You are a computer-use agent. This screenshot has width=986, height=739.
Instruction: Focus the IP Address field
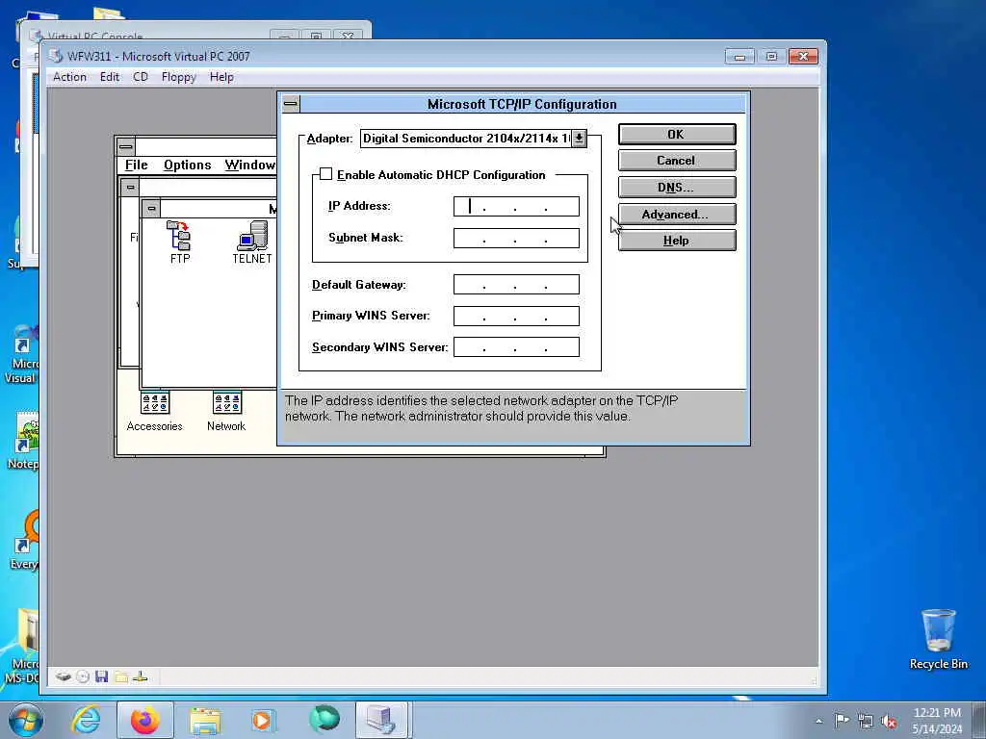[516, 206]
